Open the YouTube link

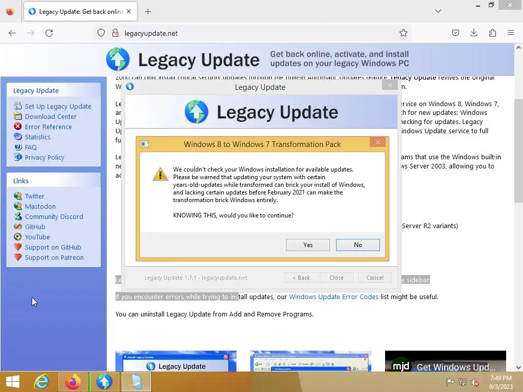pos(37,237)
